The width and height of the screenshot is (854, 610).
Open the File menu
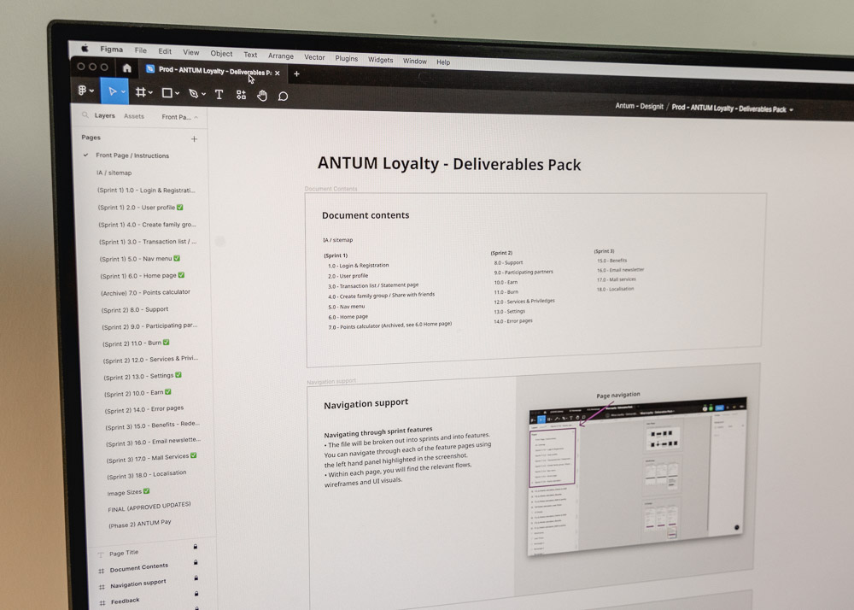[x=141, y=50]
